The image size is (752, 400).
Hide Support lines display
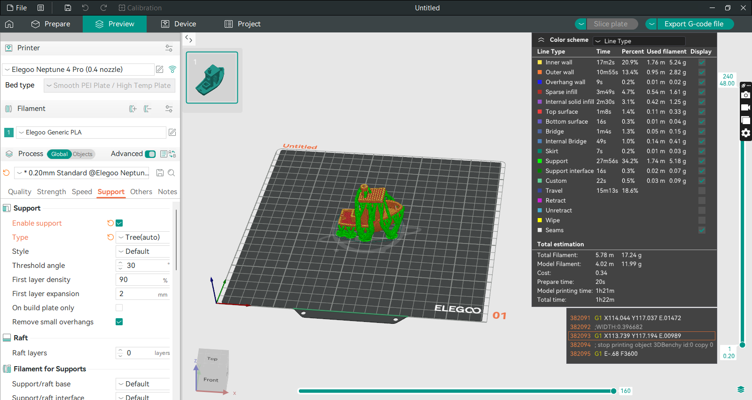tap(702, 161)
